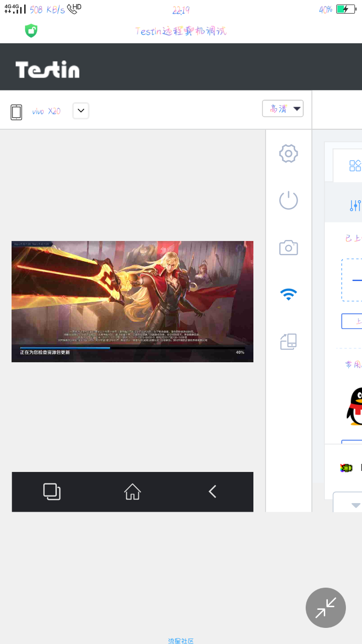Tap the remote device back arrow
The height and width of the screenshot is (644, 362).
coord(213,492)
